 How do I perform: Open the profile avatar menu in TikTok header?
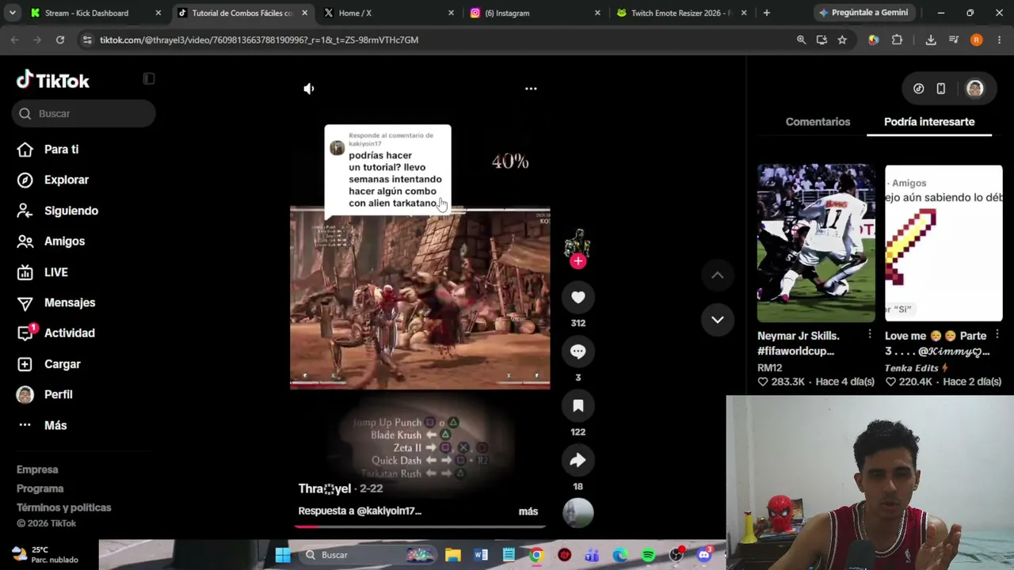[974, 89]
